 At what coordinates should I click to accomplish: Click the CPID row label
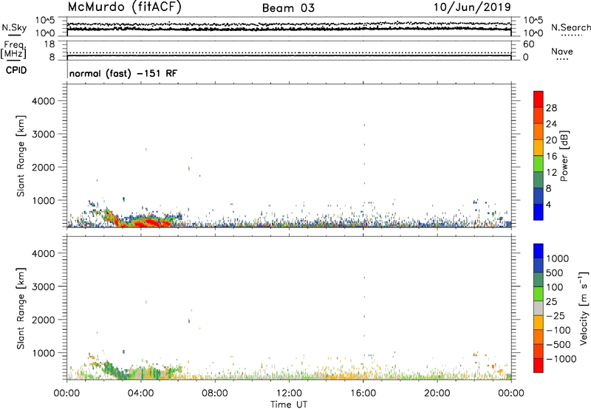pos(16,70)
